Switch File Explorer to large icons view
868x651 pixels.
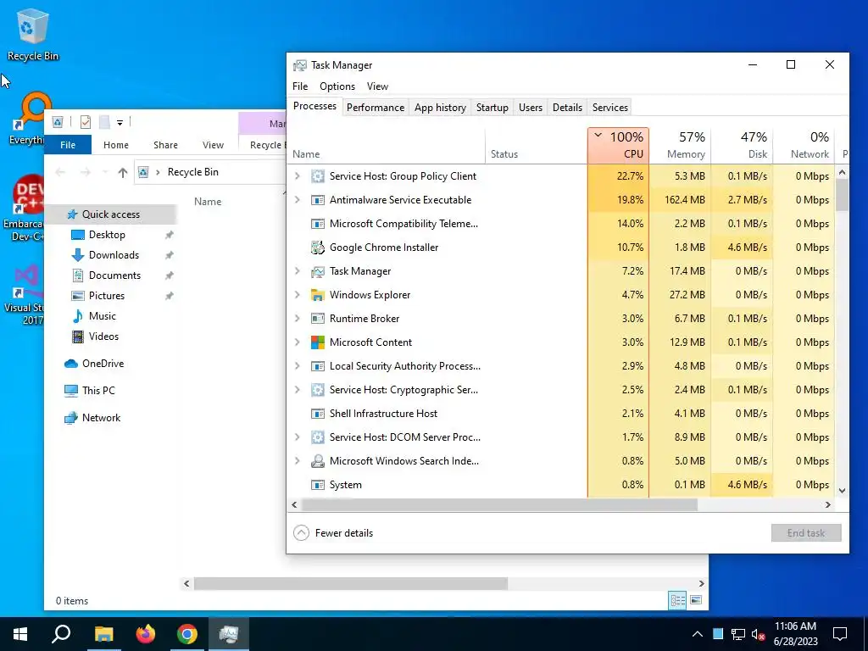pyautogui.click(x=696, y=600)
